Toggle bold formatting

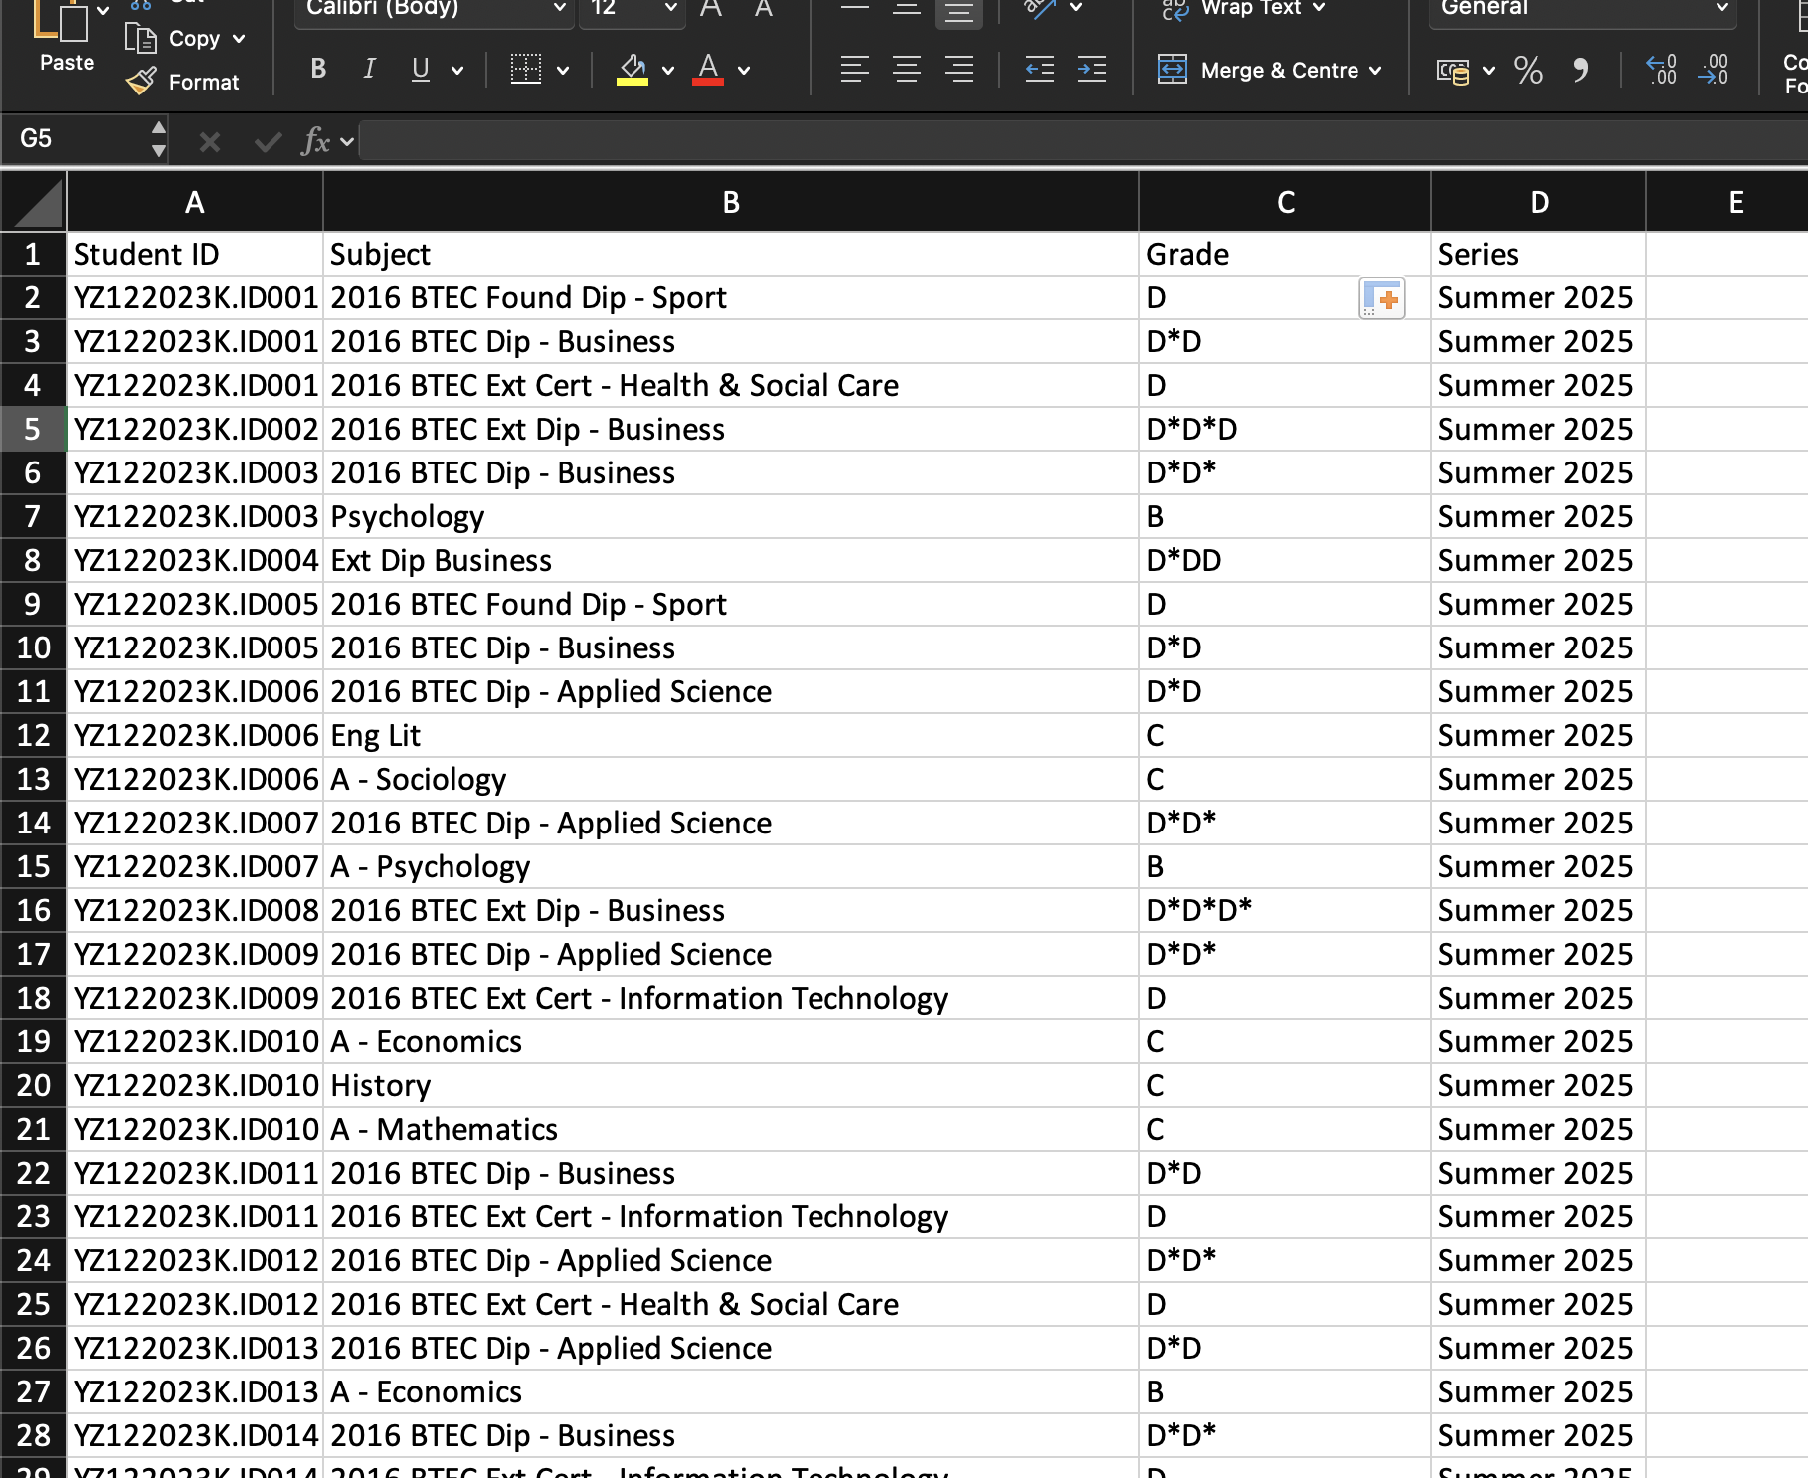click(x=318, y=69)
